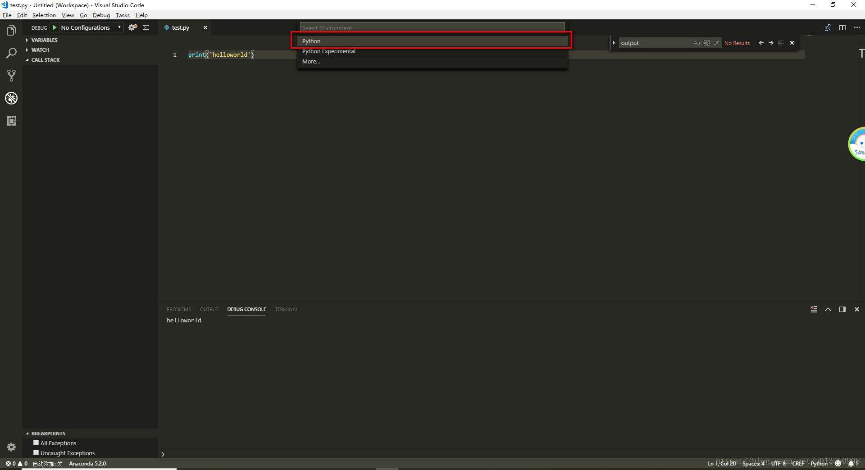Click the debug console input prompt
Screen dimensions: 865x470
[x=511, y=454]
